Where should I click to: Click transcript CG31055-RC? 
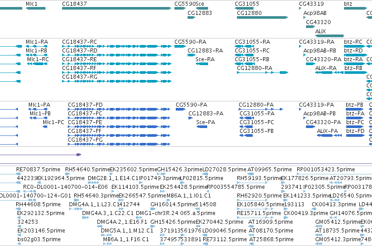click(252, 51)
